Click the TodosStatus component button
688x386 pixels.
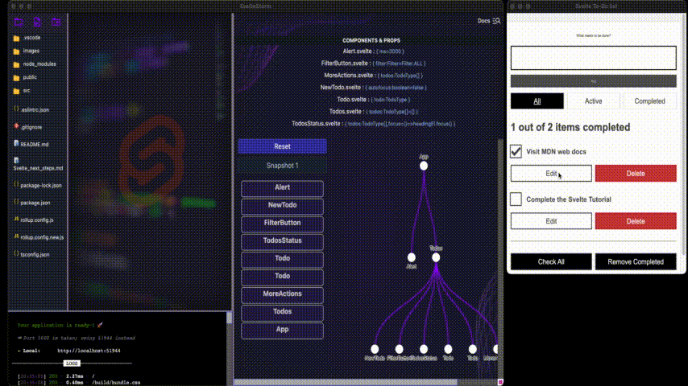[x=282, y=241]
